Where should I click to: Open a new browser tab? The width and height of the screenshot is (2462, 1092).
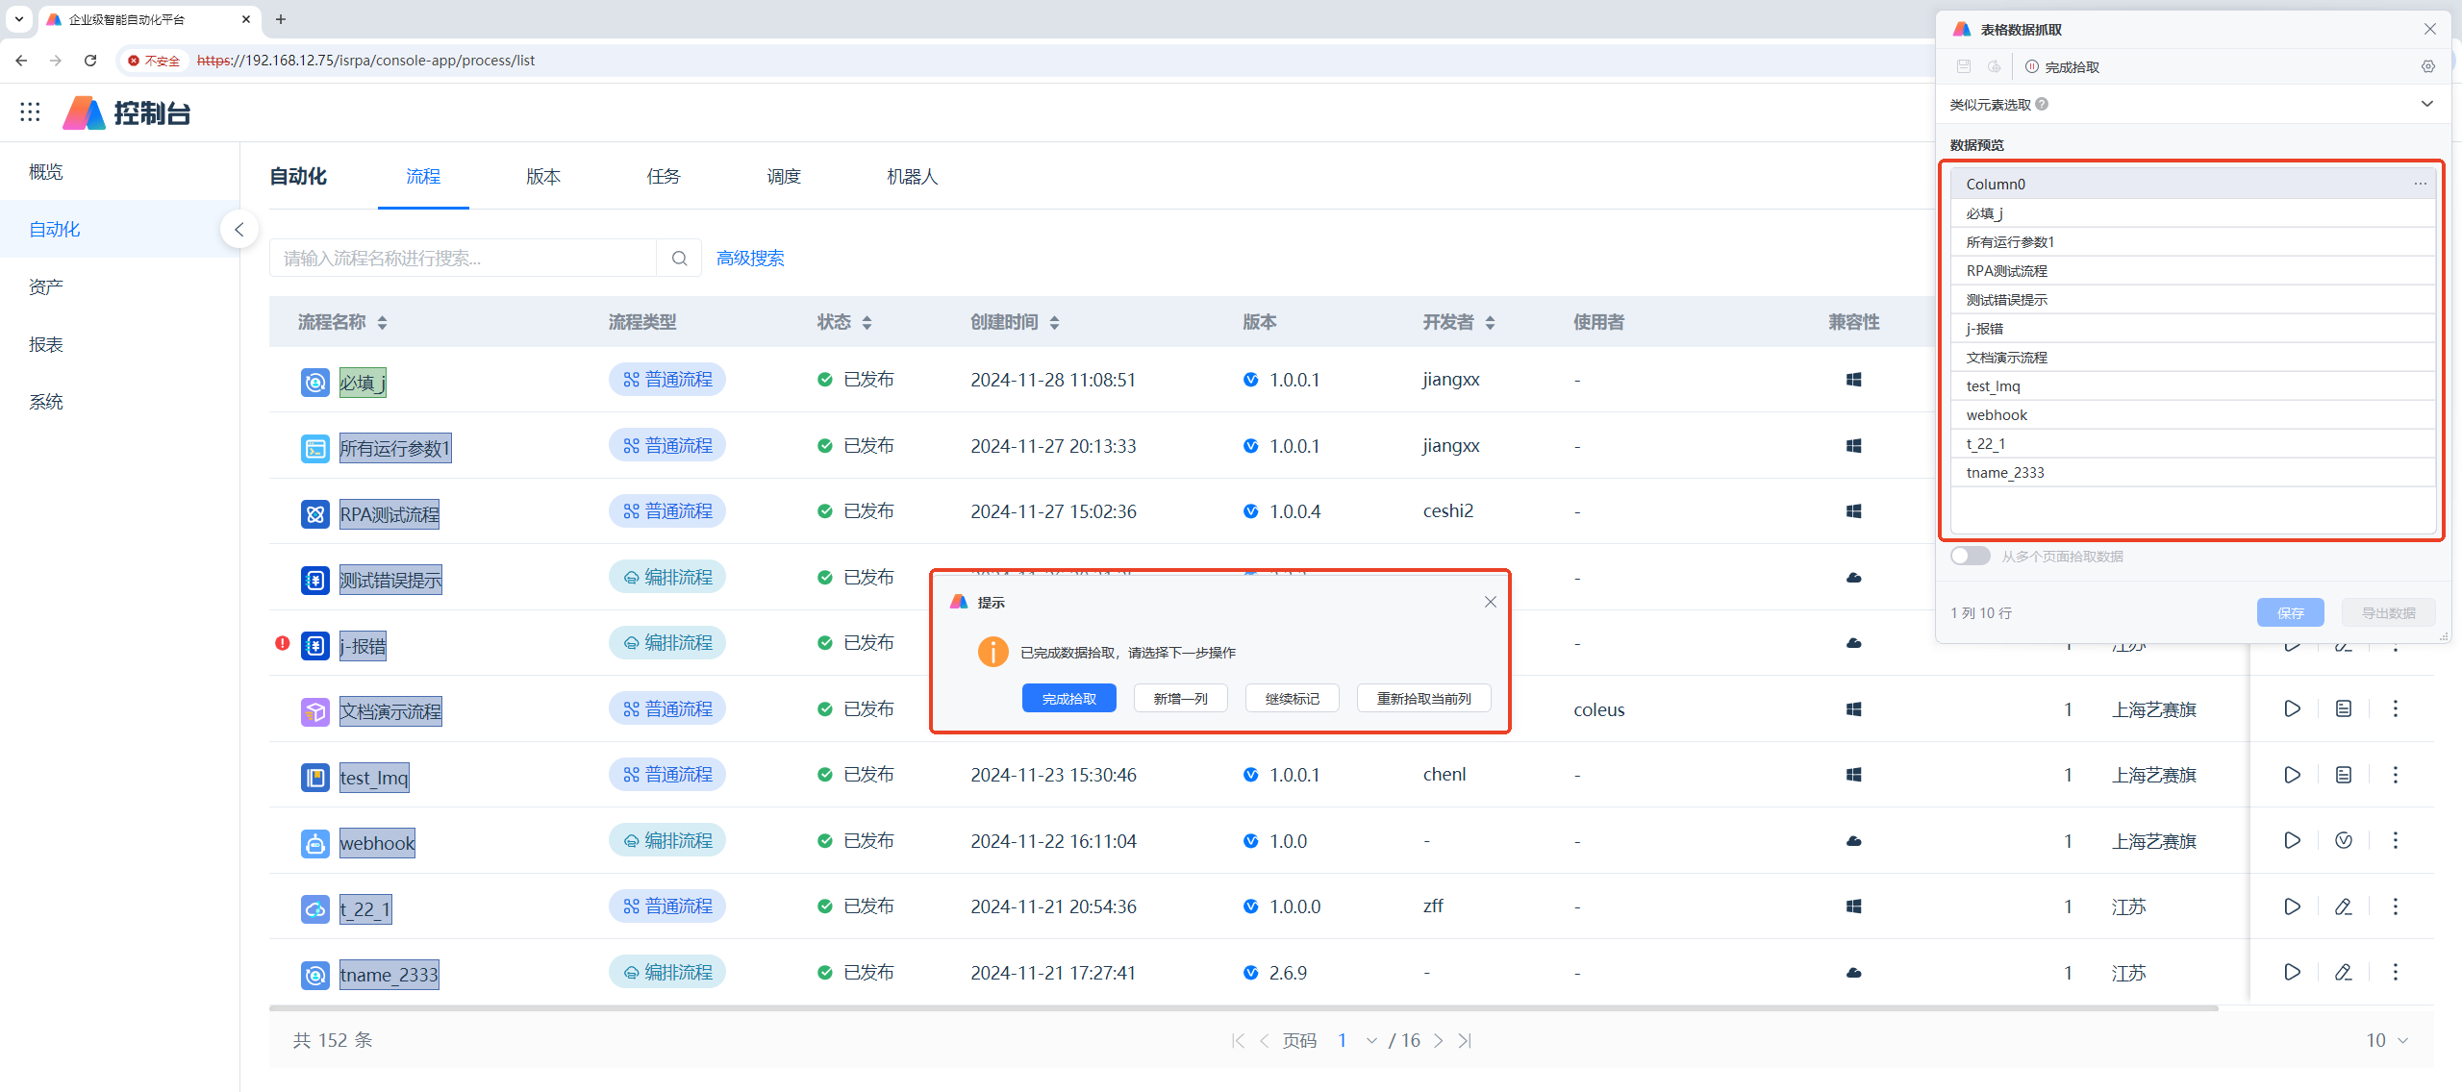click(x=281, y=18)
